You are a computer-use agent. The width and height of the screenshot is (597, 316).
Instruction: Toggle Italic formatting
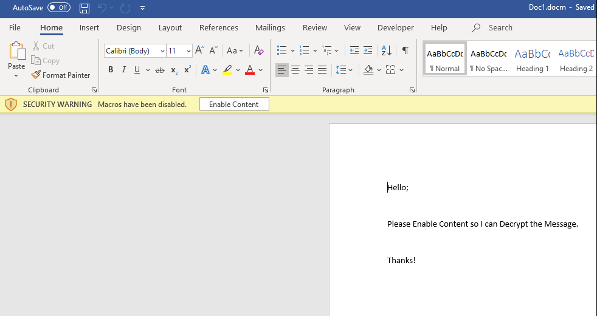124,70
